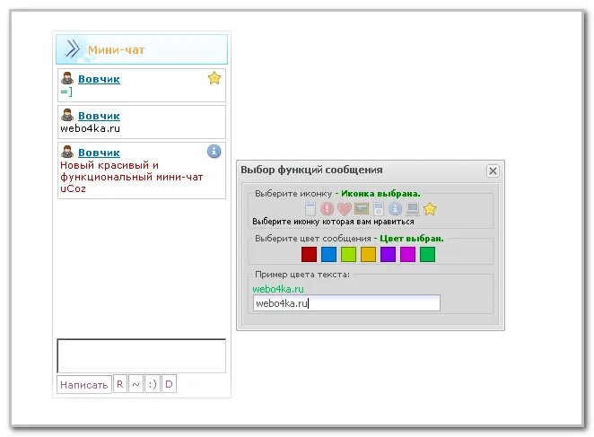Screen dimensions: 594x437
Task: Click the 'Пример цвета текста:' label
Action: (302, 274)
